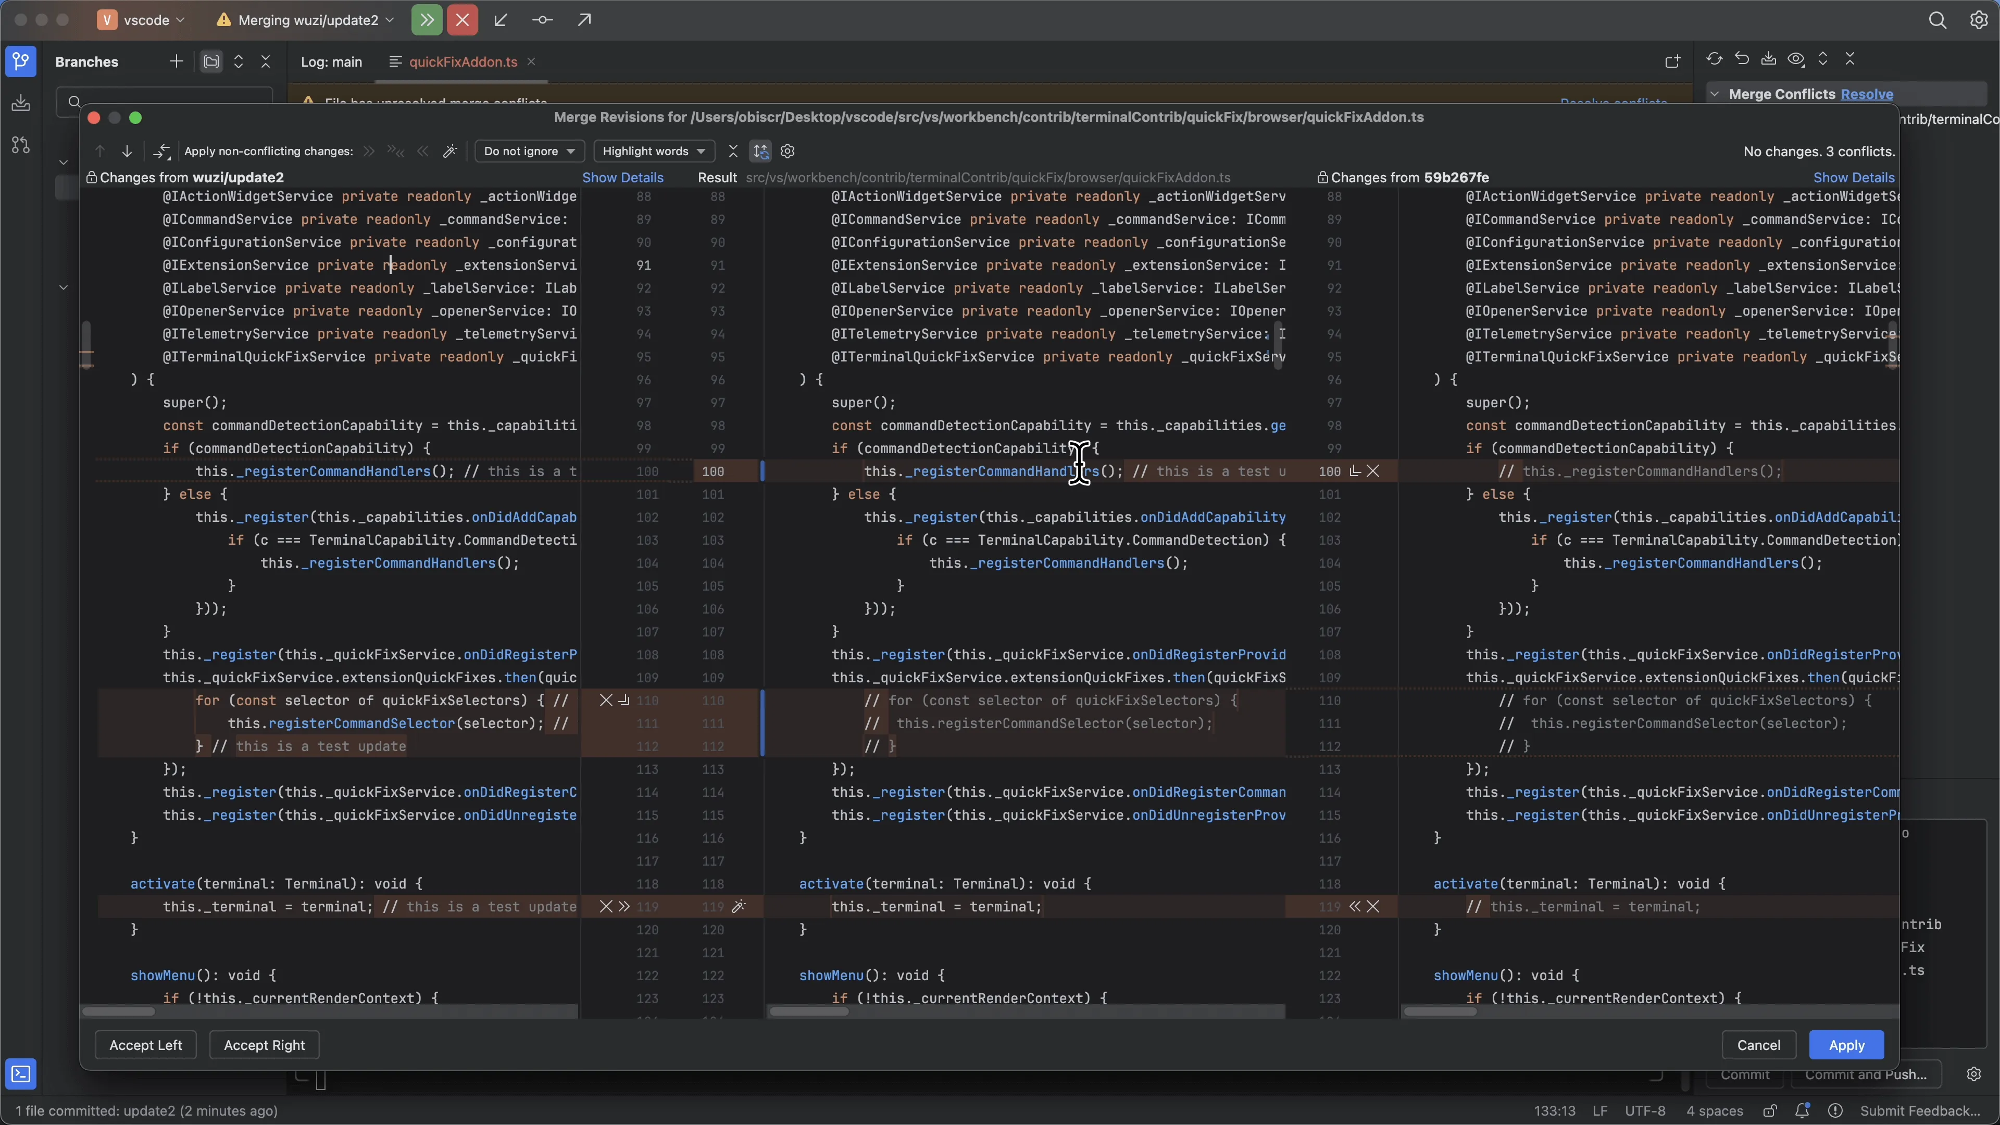The image size is (2000, 1125).
Task: Accept left change at line 119
Action: pos(623,906)
